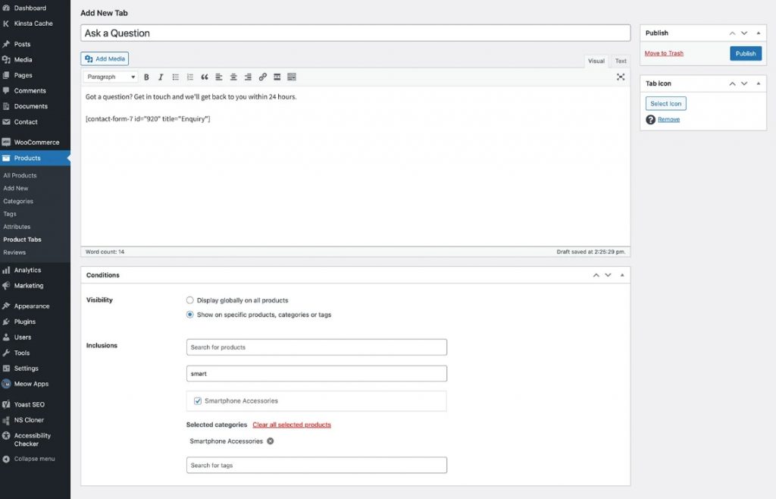
Task: Click Clear all selected products link
Action: [292, 425]
